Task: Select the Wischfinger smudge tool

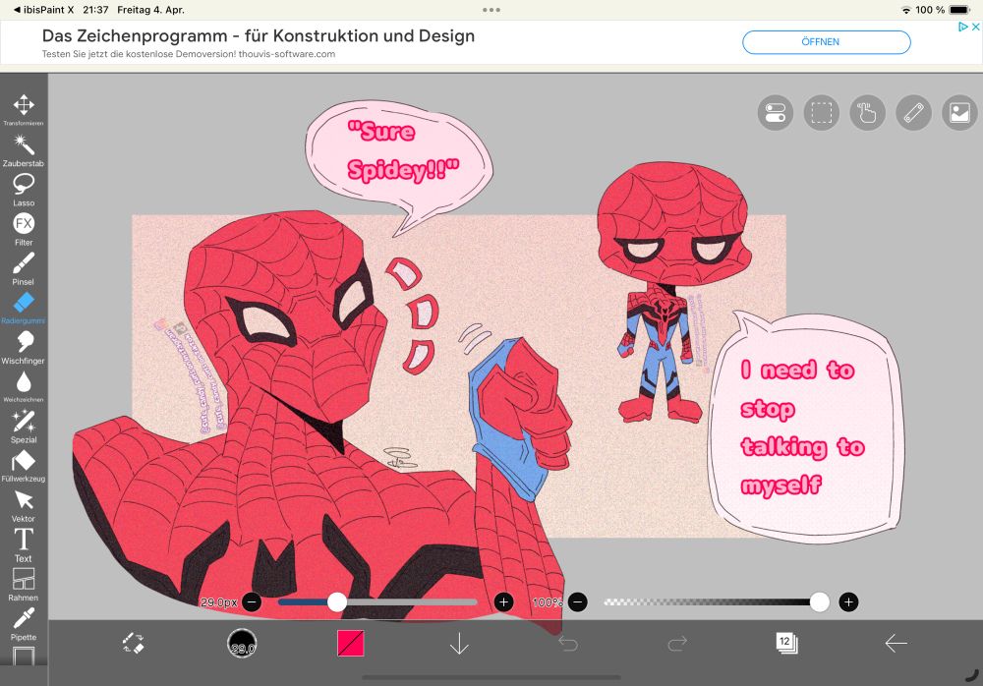Action: [24, 348]
